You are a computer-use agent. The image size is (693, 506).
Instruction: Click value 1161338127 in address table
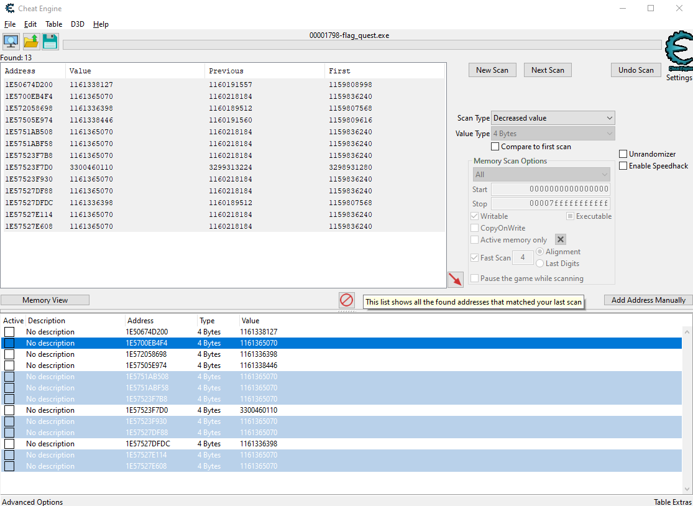pos(259,332)
